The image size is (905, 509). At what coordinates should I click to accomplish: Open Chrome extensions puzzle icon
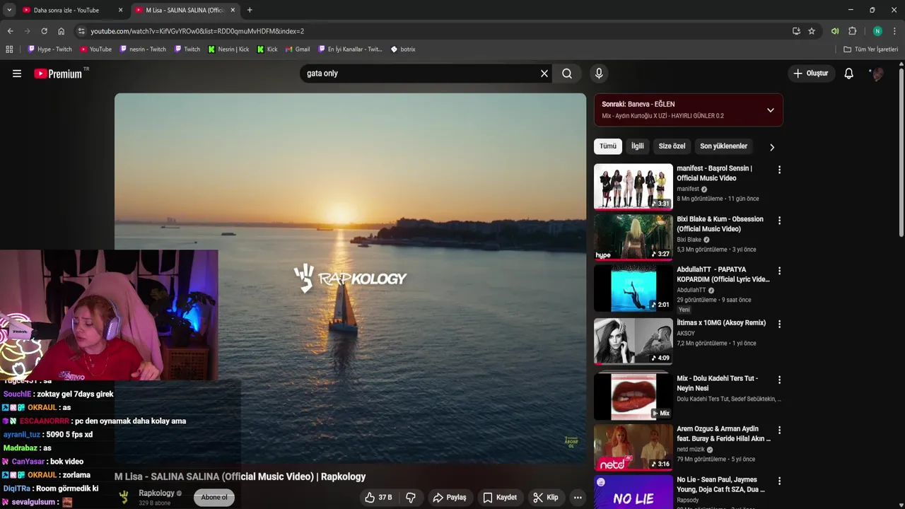[853, 31]
